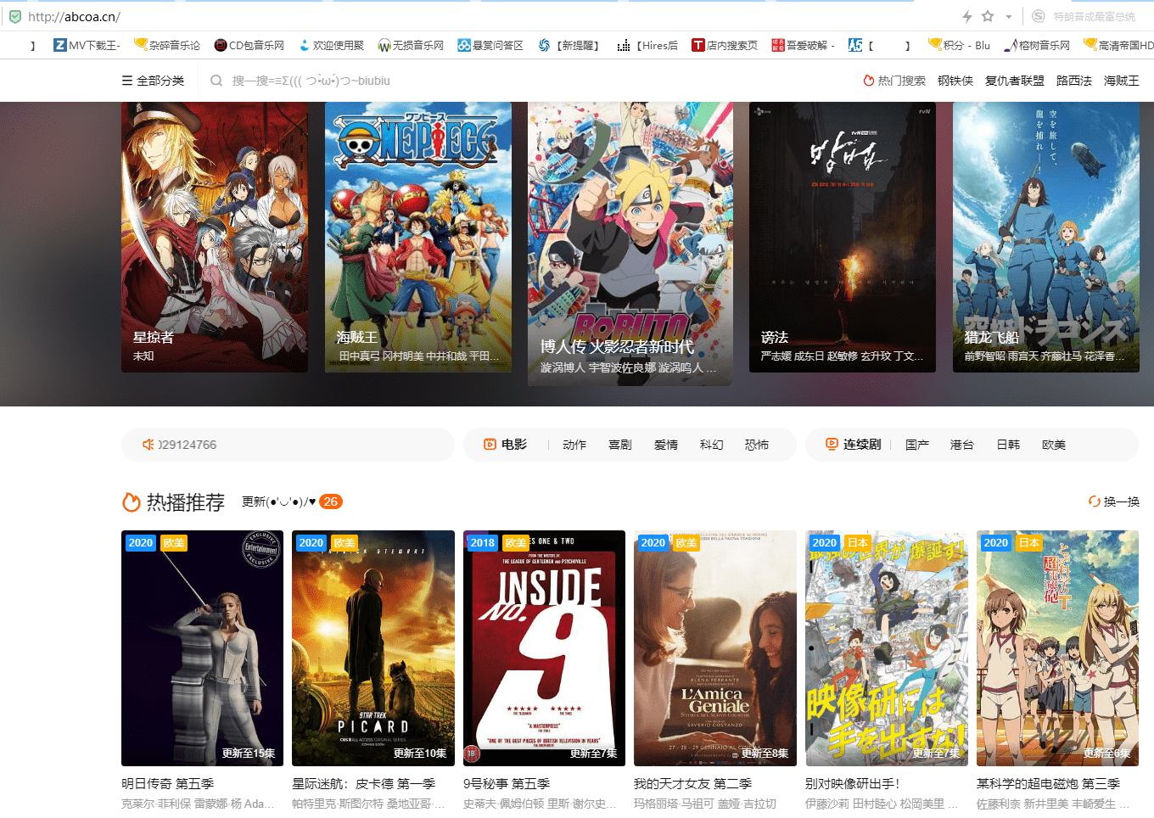Open the CD包音乐网 bookmark

pyautogui.click(x=249, y=45)
